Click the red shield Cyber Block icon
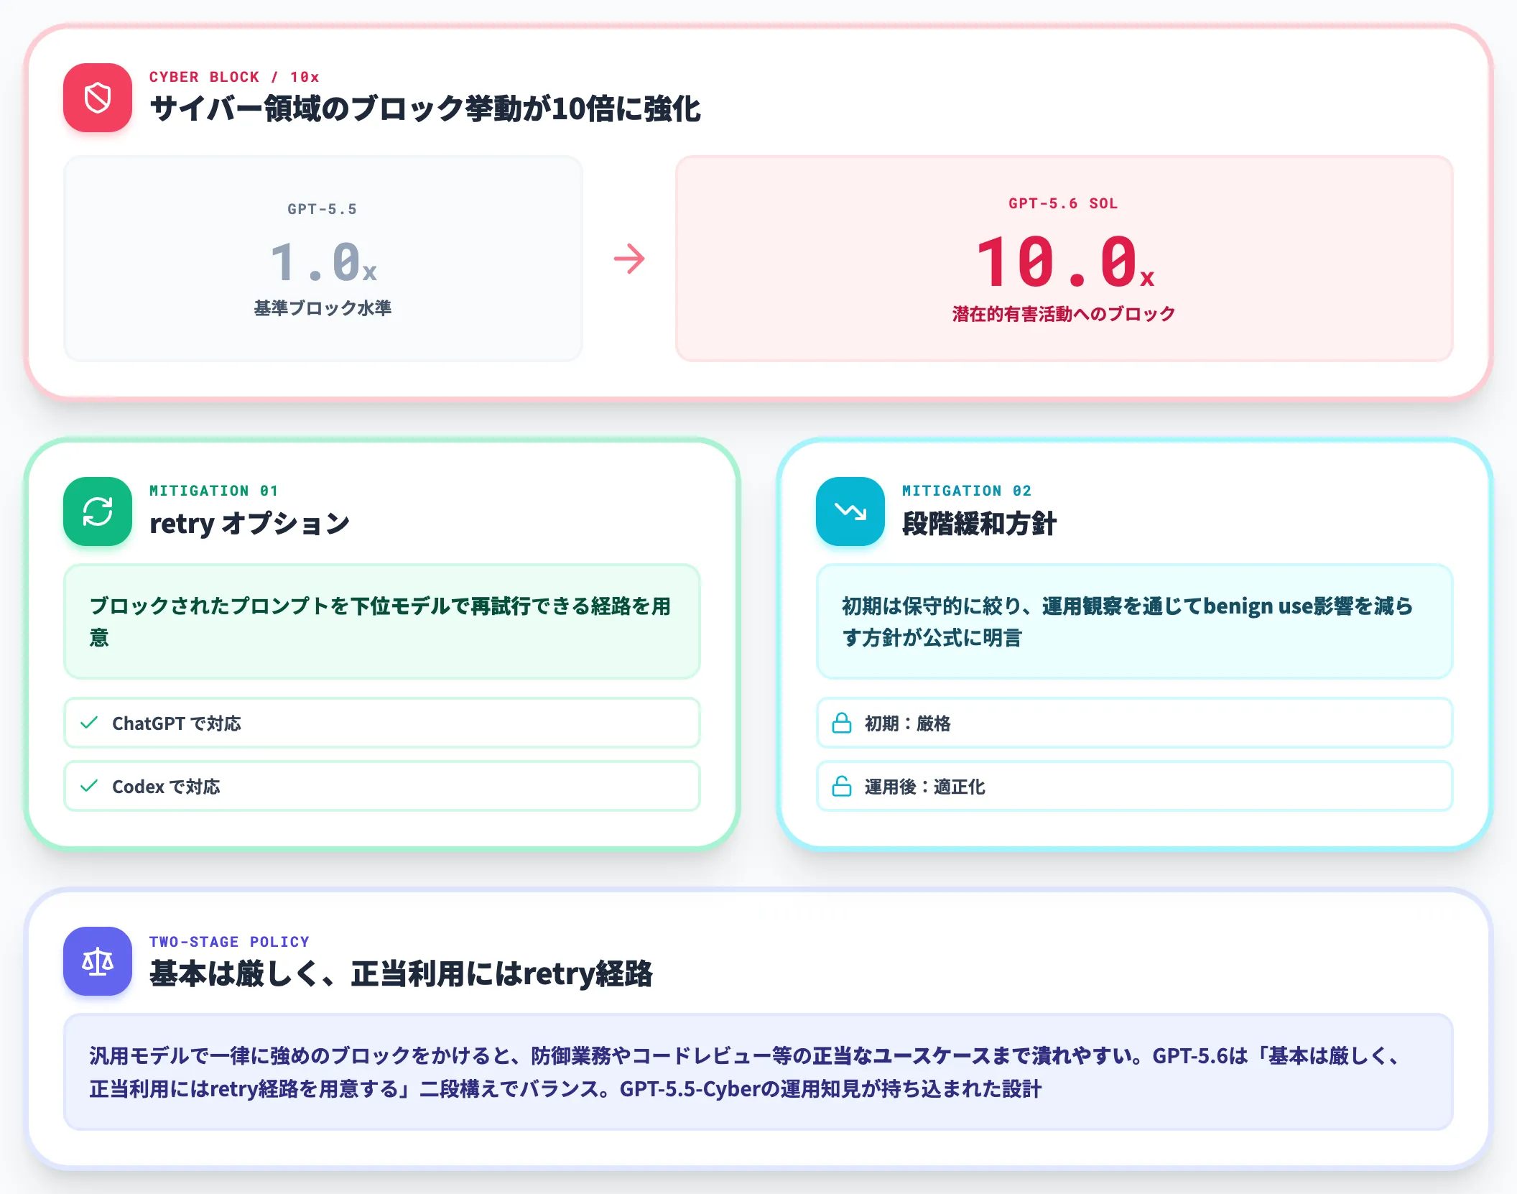The image size is (1517, 1194). coord(98,98)
